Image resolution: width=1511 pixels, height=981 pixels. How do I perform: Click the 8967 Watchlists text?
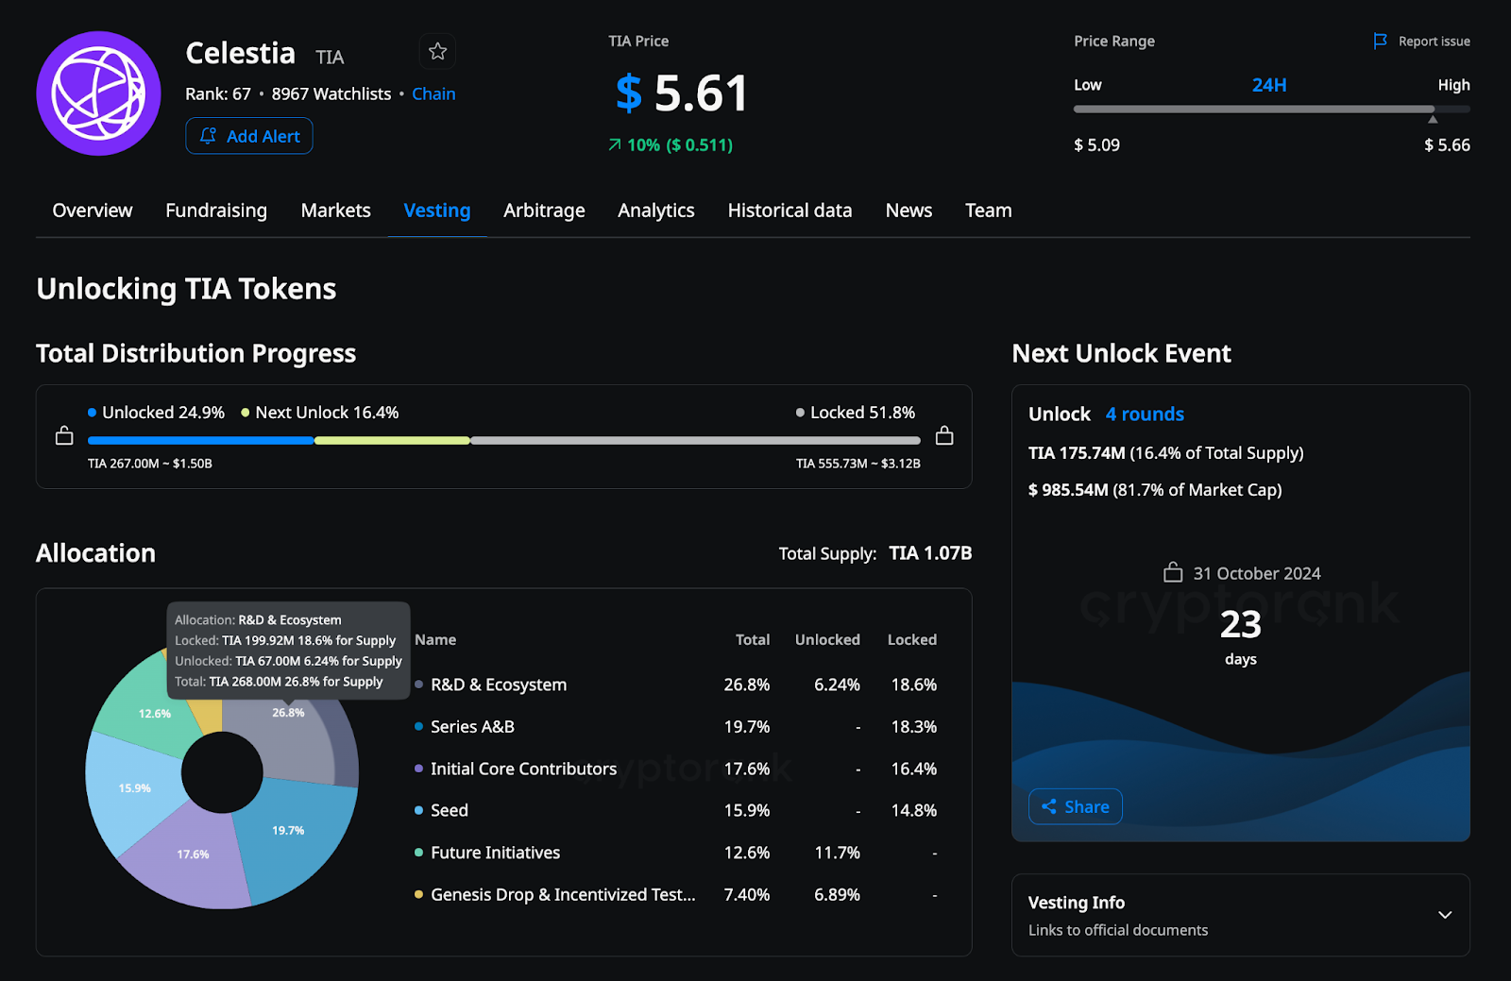tap(331, 93)
